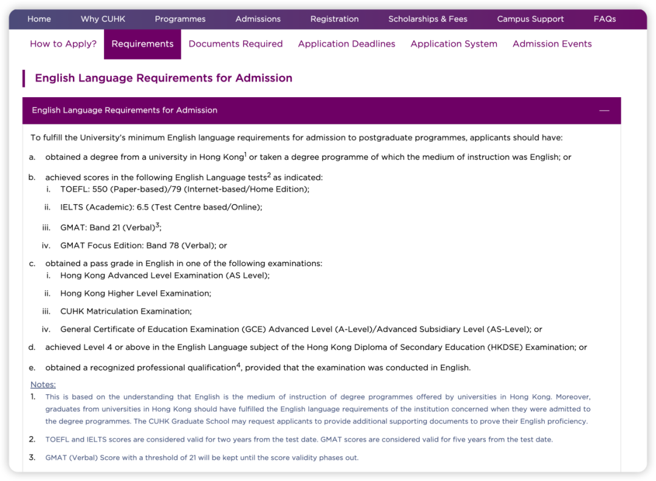Click the IELTS (Academic): 6.5 line
The image size is (656, 481).
click(161, 208)
